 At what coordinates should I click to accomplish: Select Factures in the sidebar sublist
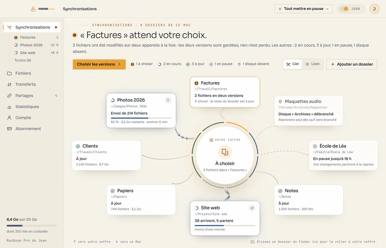36,37
